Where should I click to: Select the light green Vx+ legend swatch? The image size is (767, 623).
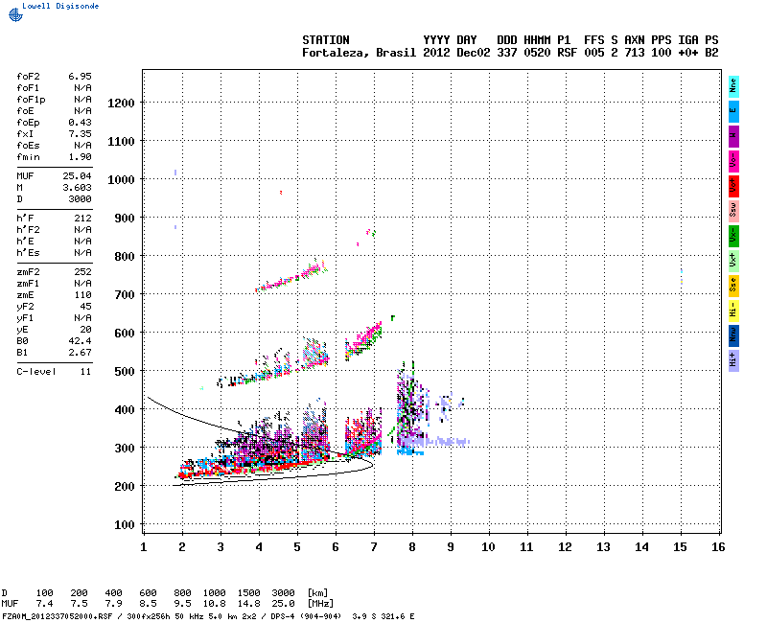tap(733, 261)
